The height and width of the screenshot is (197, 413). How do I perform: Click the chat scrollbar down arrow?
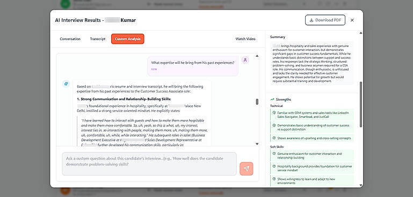coord(257,143)
